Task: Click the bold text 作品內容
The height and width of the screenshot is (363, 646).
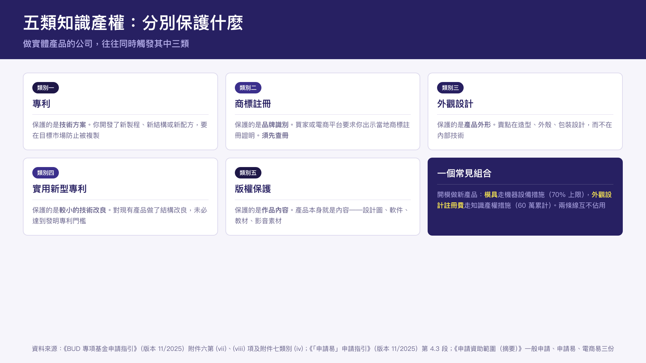Action: tap(275, 210)
